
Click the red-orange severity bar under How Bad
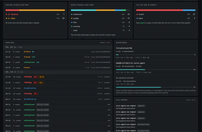pos(35,10)
